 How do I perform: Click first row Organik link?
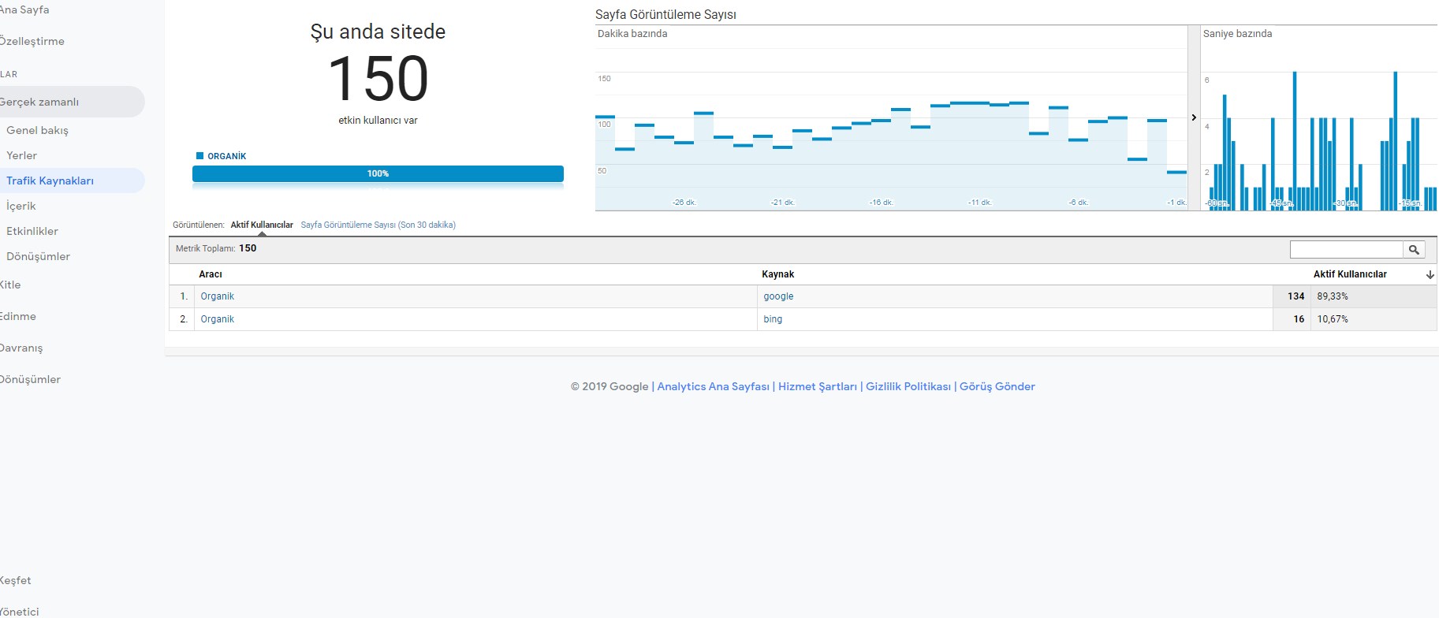pyautogui.click(x=217, y=296)
